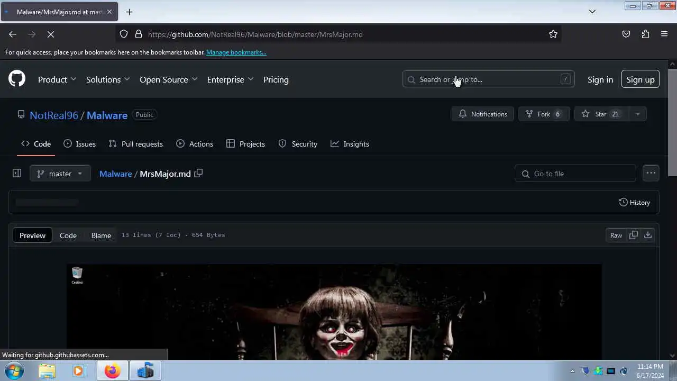Focus the Search or jump to field
The image size is (677, 381).
click(488, 79)
